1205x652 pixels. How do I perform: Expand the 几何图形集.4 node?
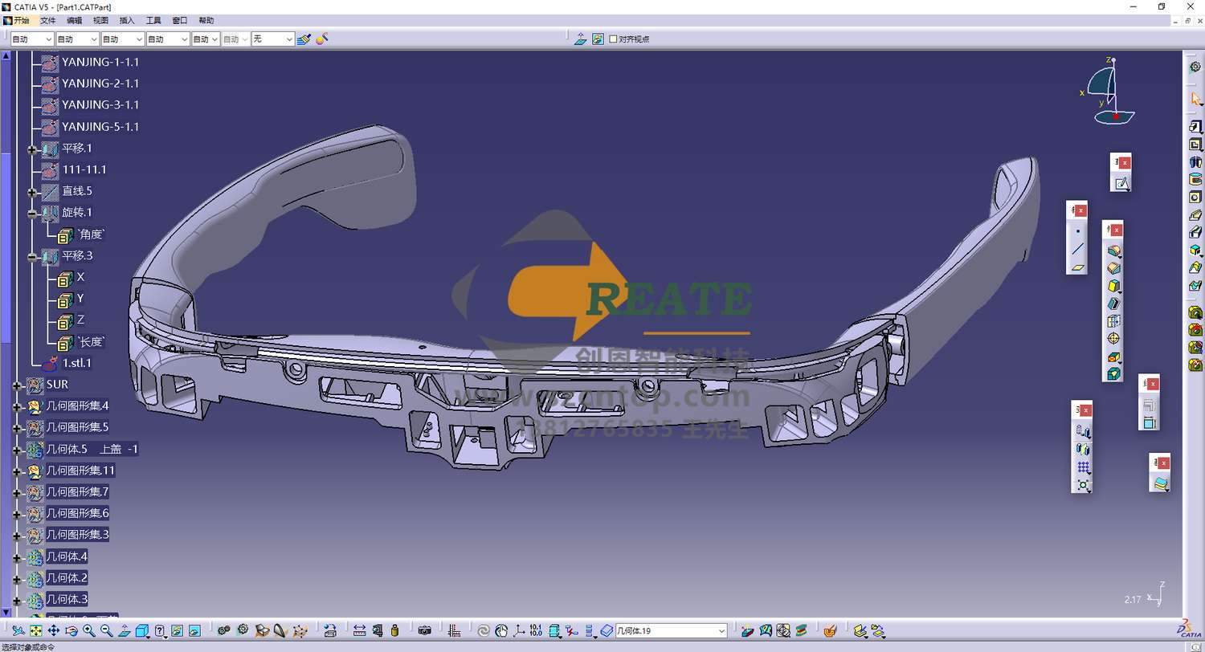(x=16, y=407)
